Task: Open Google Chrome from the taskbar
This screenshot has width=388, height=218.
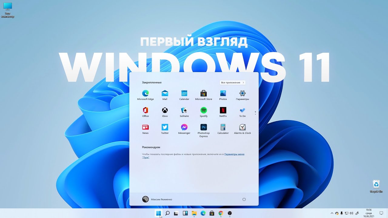Action: tap(221, 213)
